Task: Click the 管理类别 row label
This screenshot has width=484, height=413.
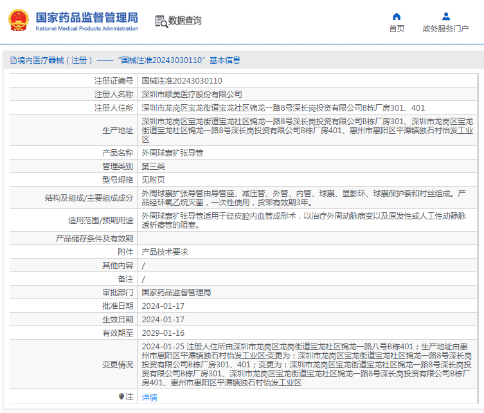Action: [x=118, y=167]
